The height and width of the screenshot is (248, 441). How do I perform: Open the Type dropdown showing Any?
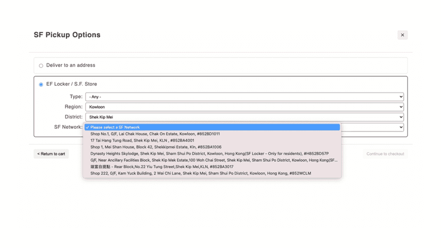244,97
